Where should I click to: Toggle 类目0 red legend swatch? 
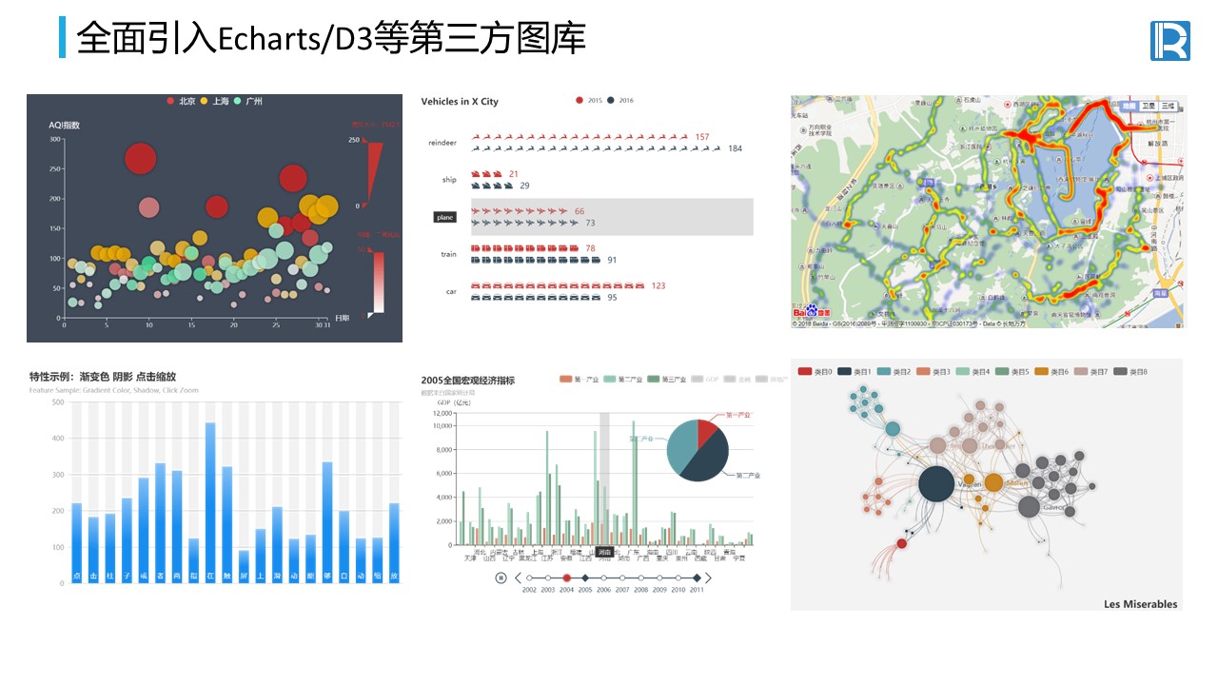tap(805, 371)
